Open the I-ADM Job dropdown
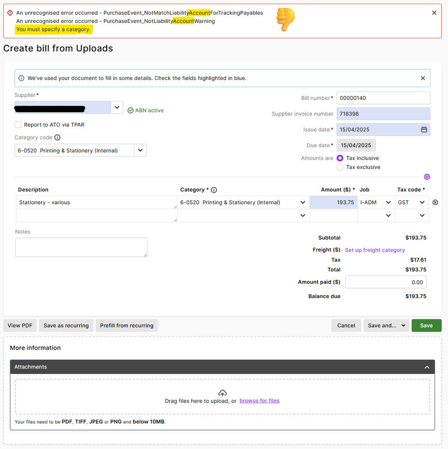448x449 pixels. [388, 203]
